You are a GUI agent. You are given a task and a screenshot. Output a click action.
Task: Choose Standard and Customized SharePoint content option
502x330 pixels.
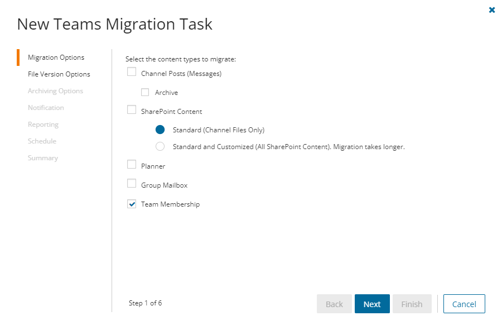click(x=160, y=147)
